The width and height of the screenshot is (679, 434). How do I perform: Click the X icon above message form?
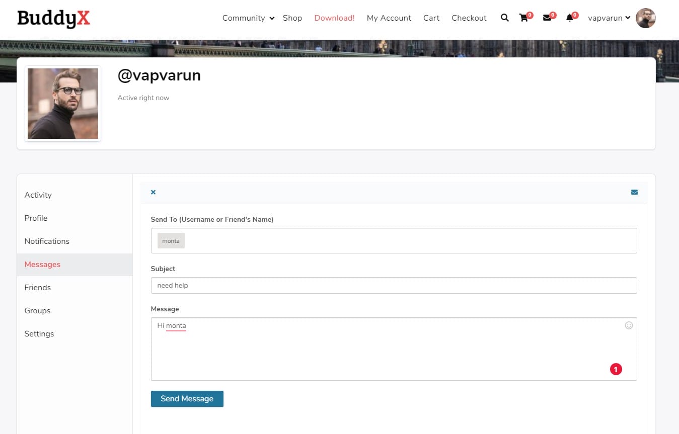[x=153, y=192]
